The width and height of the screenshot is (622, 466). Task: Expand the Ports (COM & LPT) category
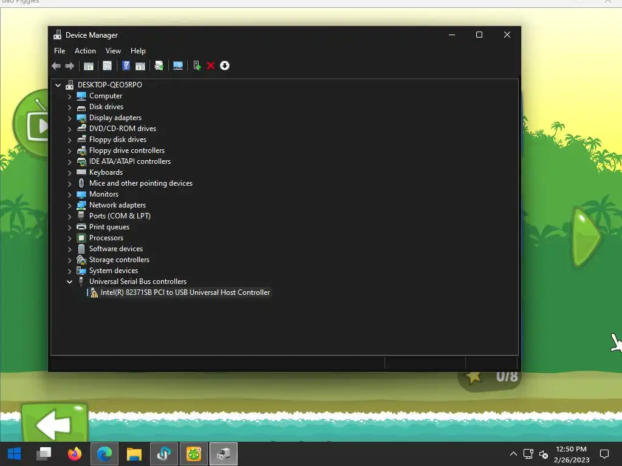click(x=70, y=217)
